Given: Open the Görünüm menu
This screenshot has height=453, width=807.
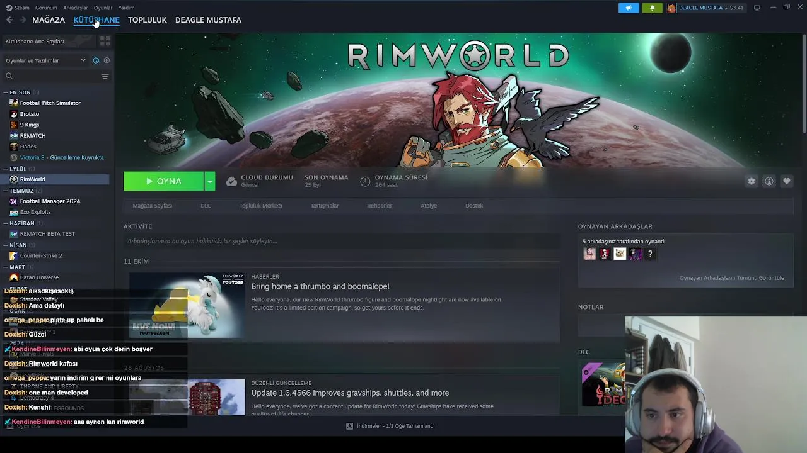Looking at the screenshot, I should tap(46, 8).
